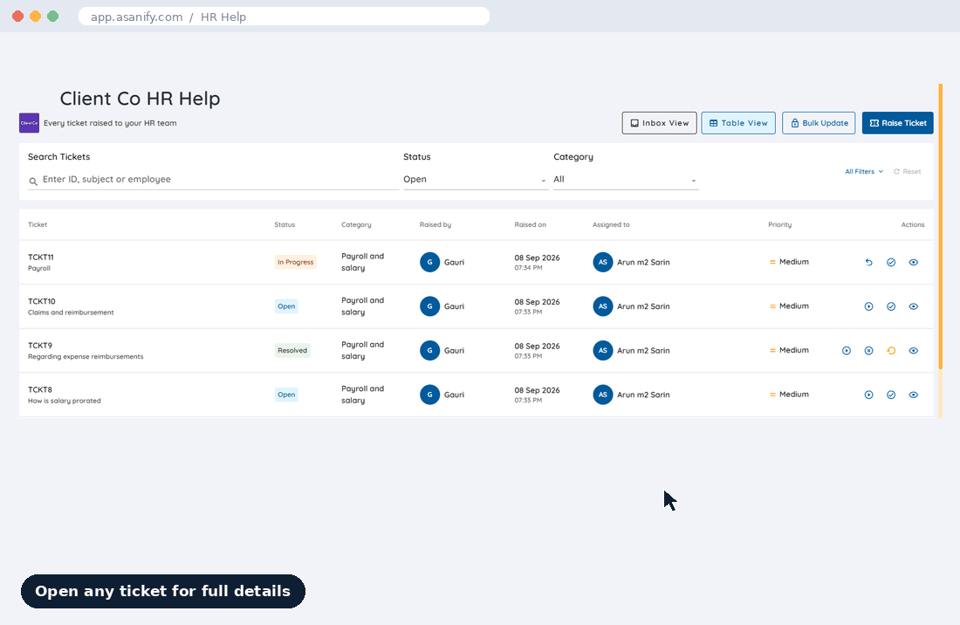The height and width of the screenshot is (625, 960).
Task: Close TCKT9 with the circled X icon
Action: point(868,351)
